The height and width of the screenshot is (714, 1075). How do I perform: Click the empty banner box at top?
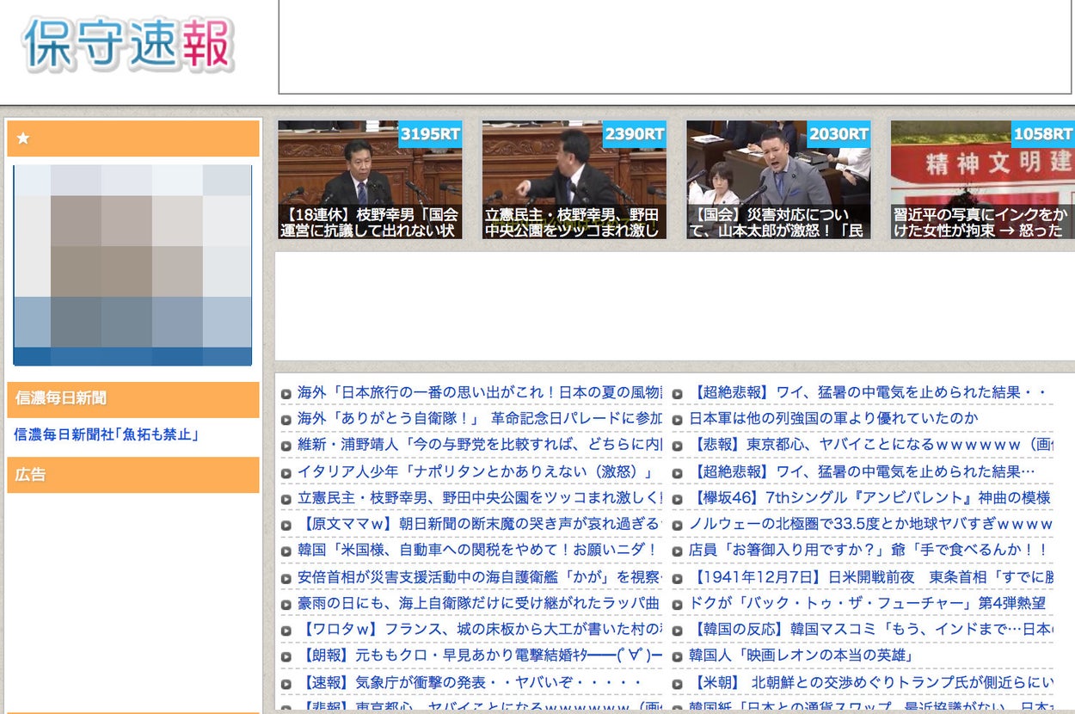[x=675, y=46]
